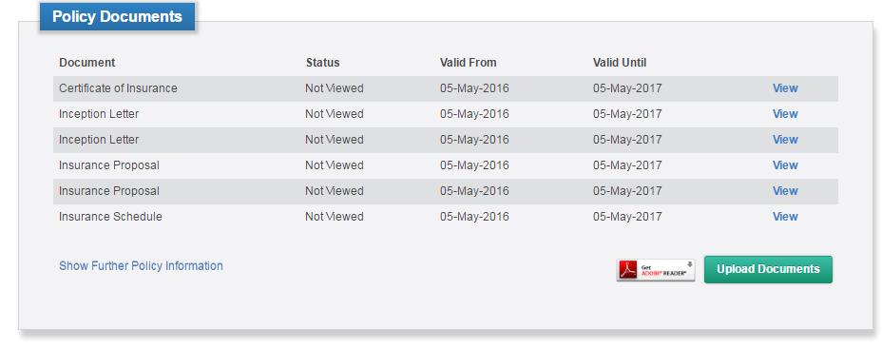This screenshot has height=348, width=882.
Task: Click the Valid Until column header
Action: (x=620, y=63)
